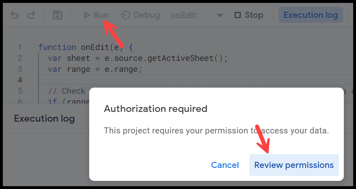The image size is (356, 189).
Task: Click the redo arrow icon
Action: 31,15
